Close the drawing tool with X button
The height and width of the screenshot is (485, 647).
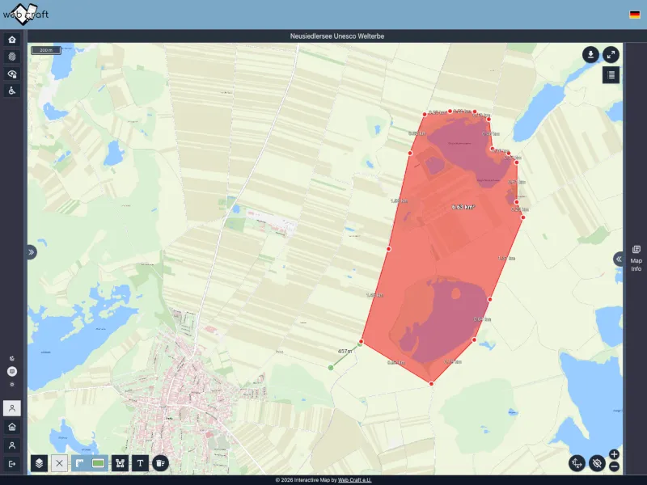[59, 463]
